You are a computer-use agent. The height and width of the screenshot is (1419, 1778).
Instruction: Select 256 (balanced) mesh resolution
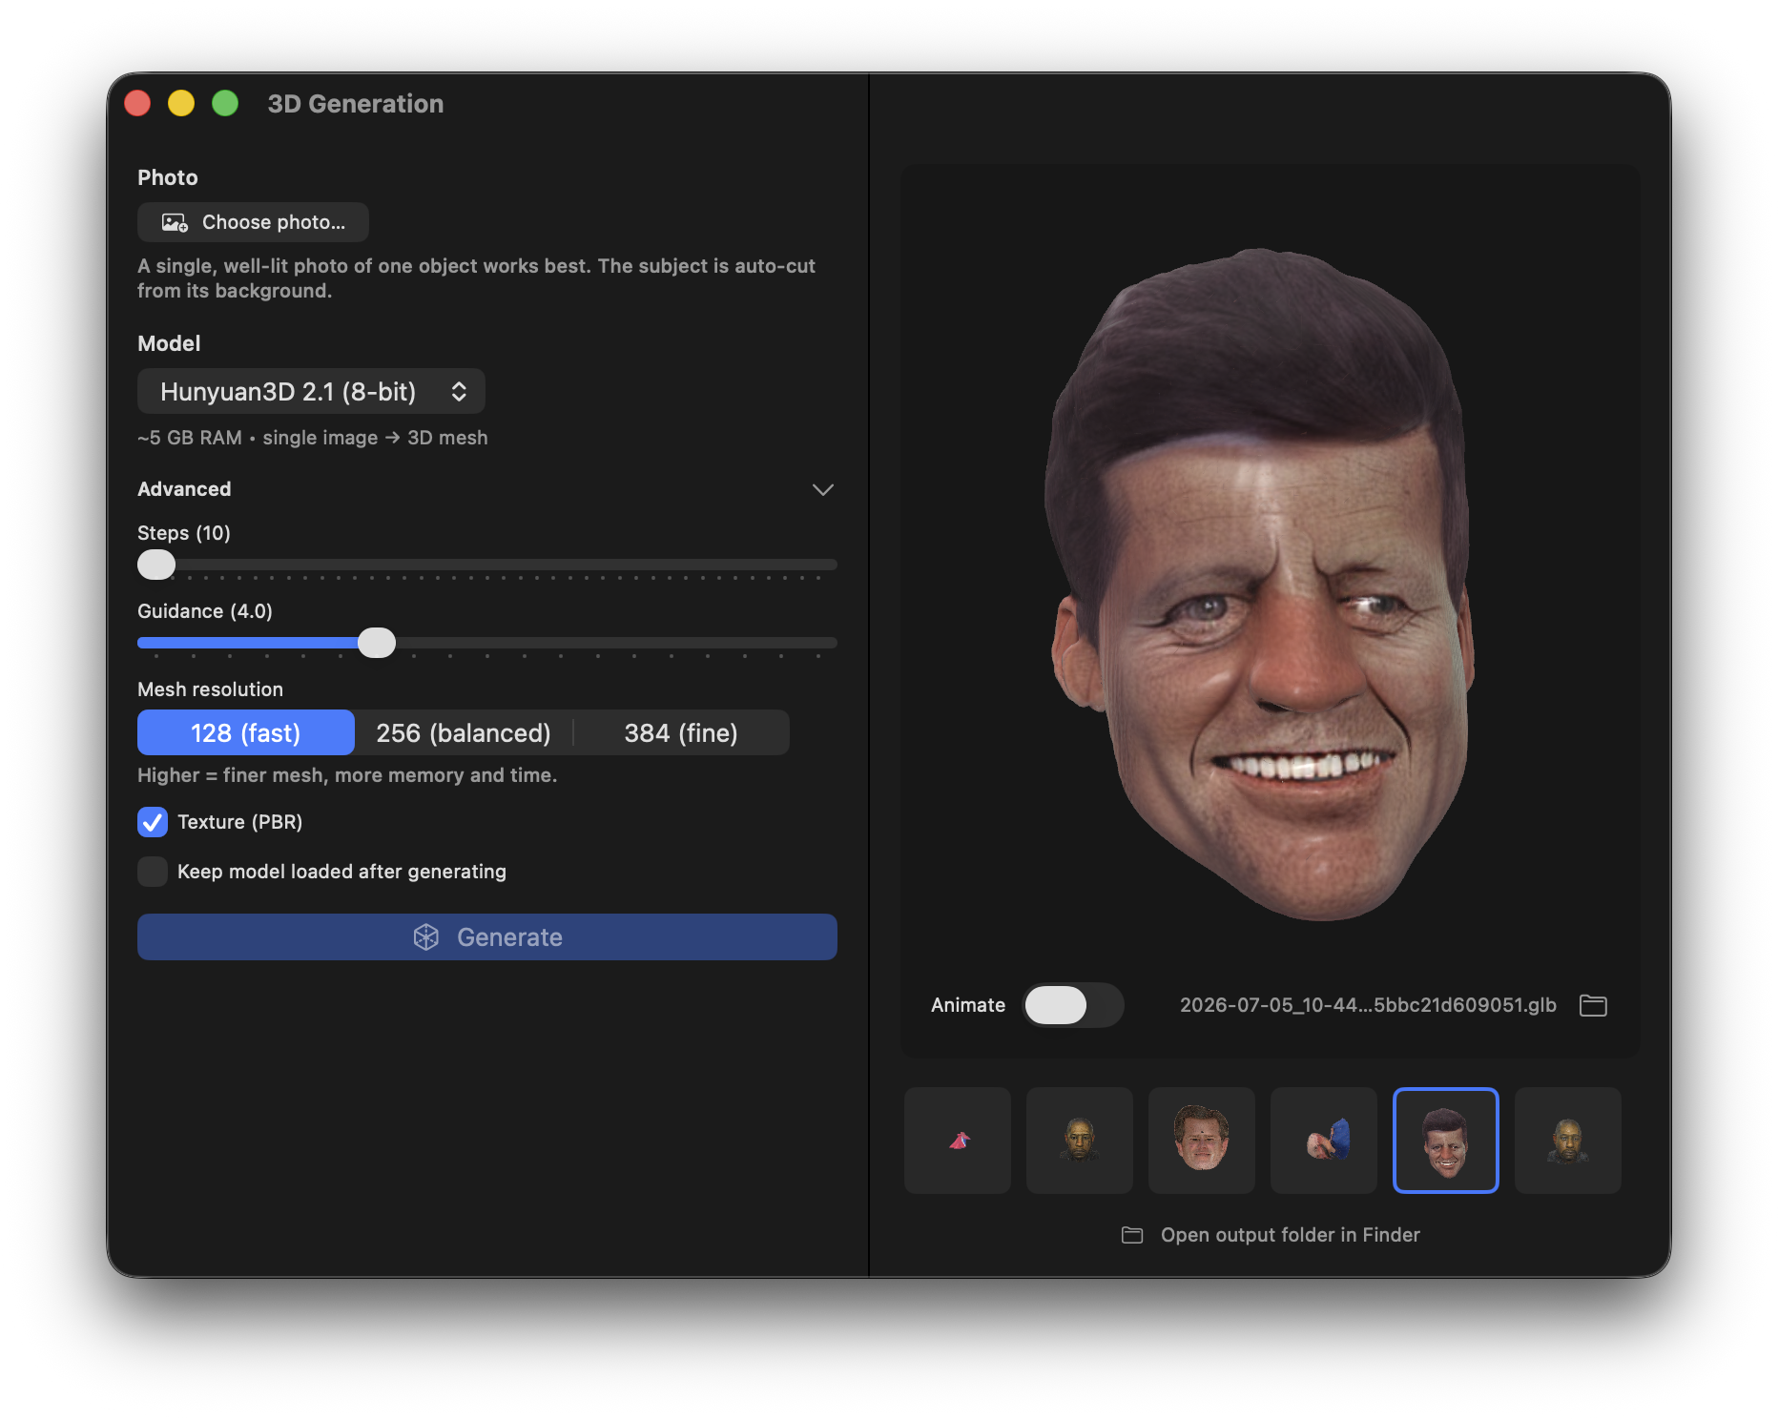tap(464, 732)
